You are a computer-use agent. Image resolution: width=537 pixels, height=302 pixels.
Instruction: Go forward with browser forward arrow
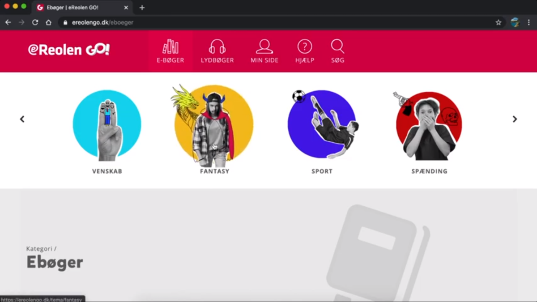point(21,22)
